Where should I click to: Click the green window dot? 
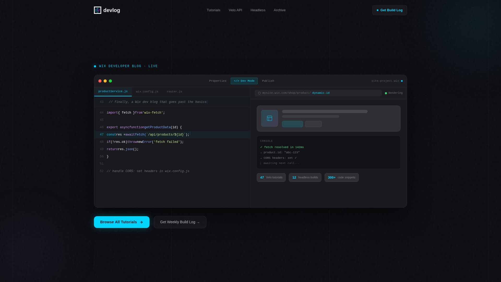click(x=110, y=81)
